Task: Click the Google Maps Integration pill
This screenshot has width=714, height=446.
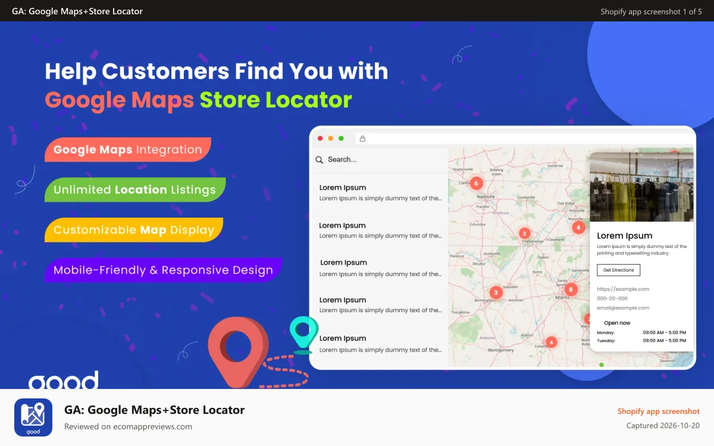Action: pos(128,150)
